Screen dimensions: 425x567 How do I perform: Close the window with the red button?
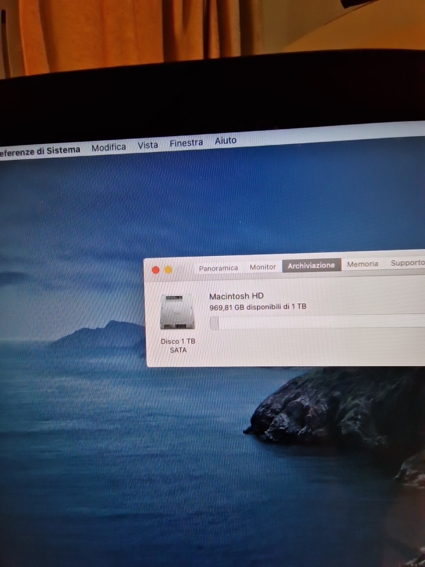tap(155, 270)
